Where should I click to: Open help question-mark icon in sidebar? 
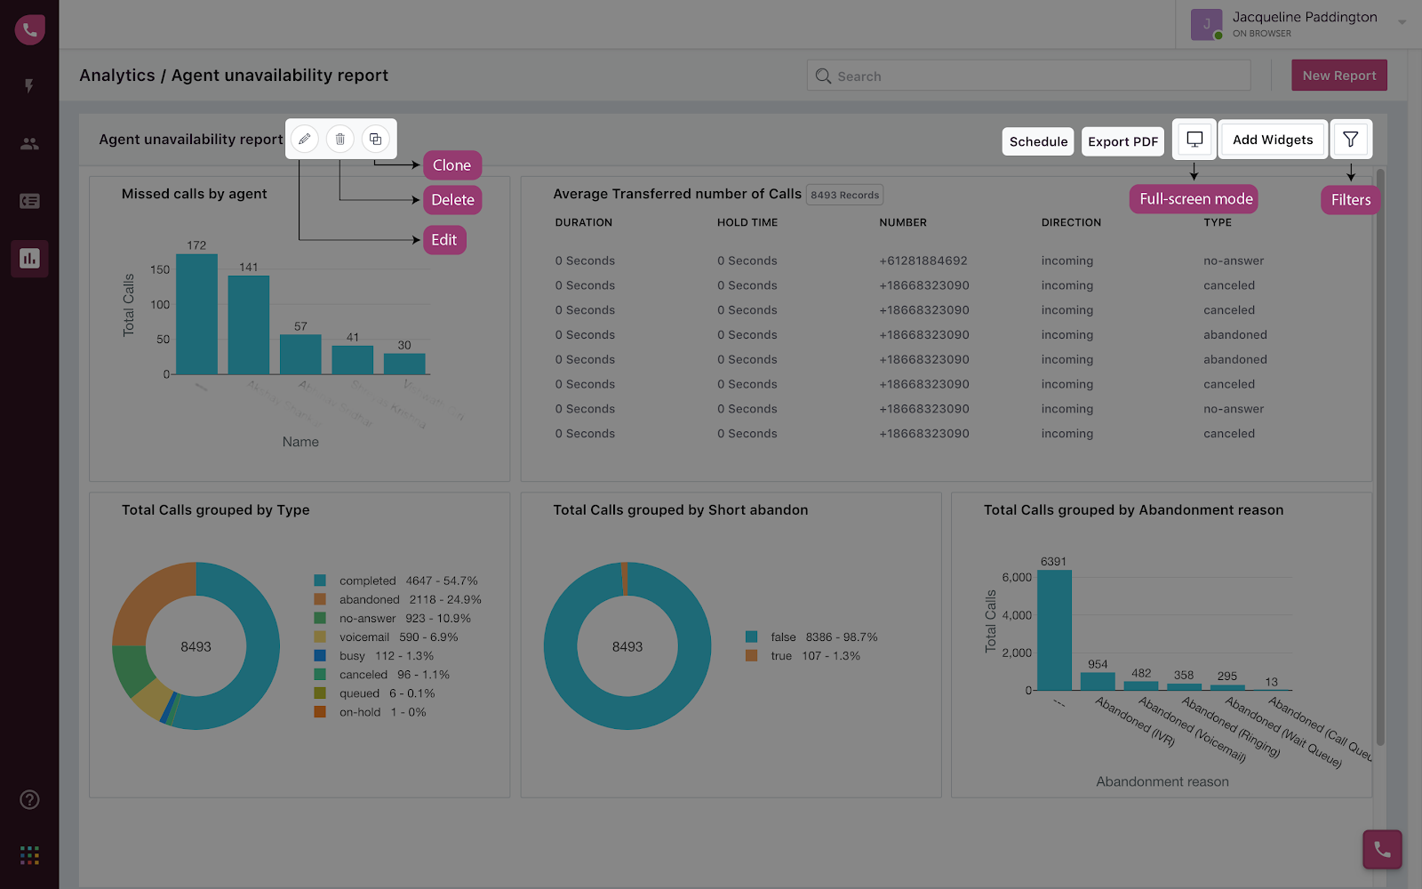click(x=29, y=799)
